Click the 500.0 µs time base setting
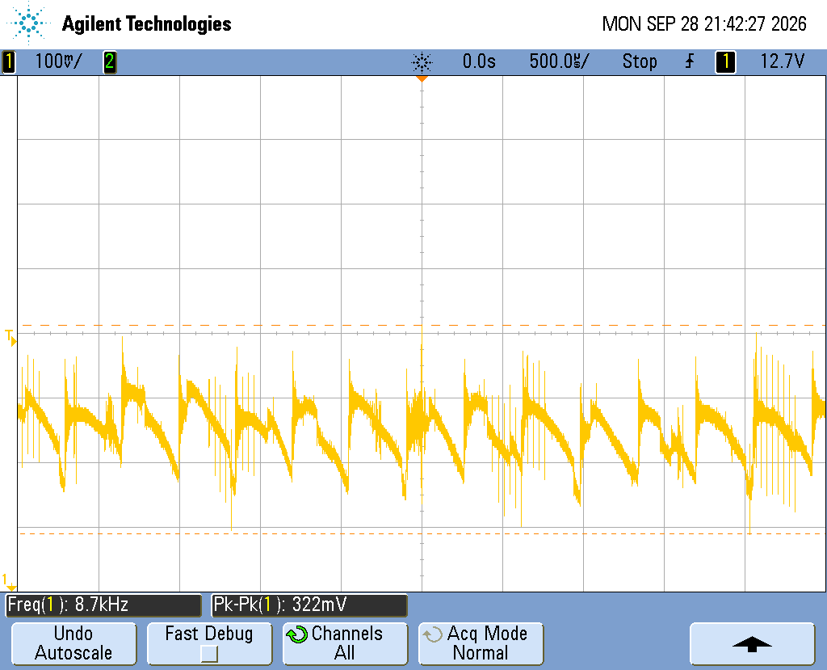This screenshot has width=827, height=670. (x=559, y=61)
